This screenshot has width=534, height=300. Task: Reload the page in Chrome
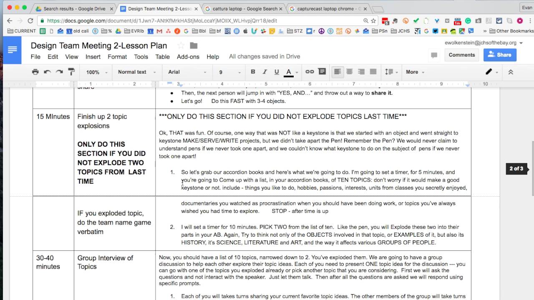click(30, 21)
